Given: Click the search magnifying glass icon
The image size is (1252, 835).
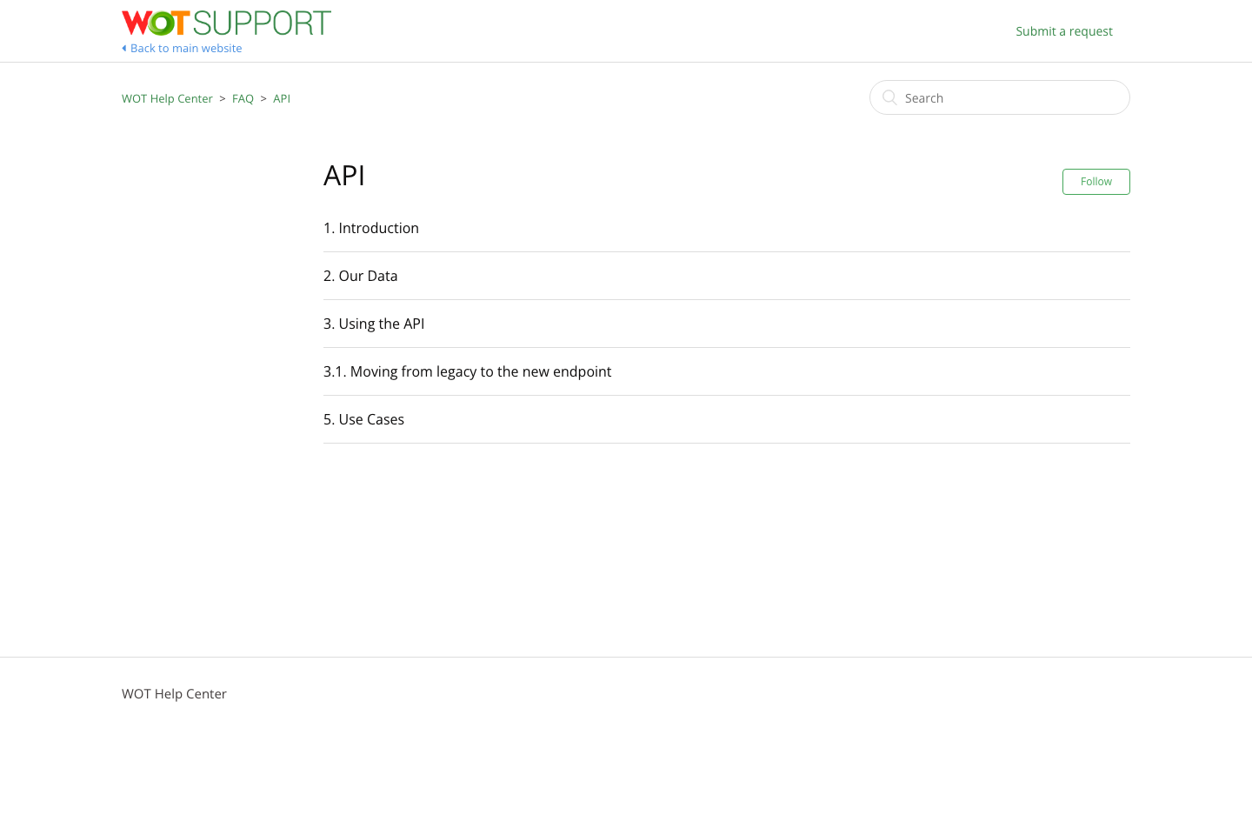Looking at the screenshot, I should [889, 97].
